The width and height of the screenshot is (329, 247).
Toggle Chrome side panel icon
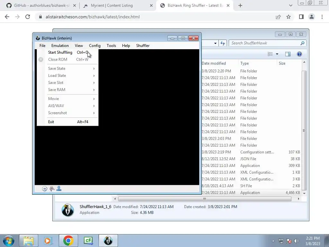click(x=301, y=17)
